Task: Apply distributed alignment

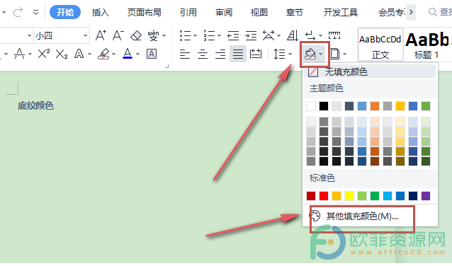Action: click(256, 54)
